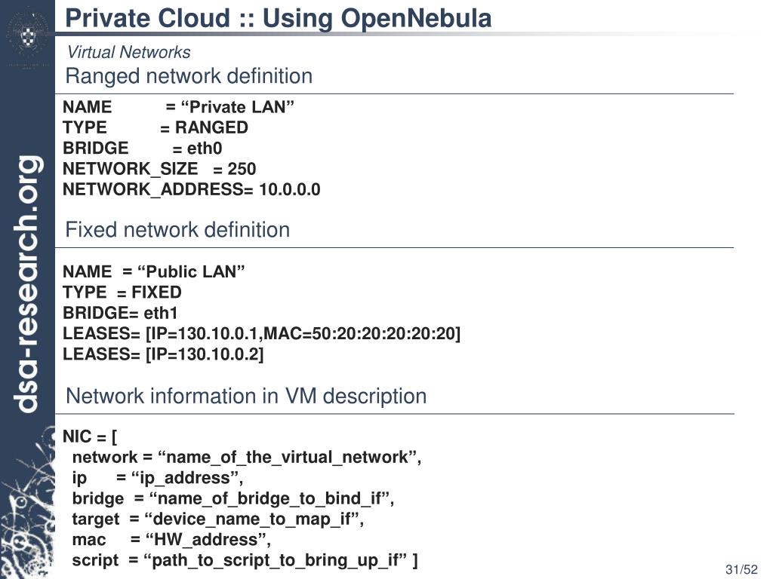Screen dimensions: 773x579
Task: Click the 'Network information in VM description' heading
Action: coord(246,397)
